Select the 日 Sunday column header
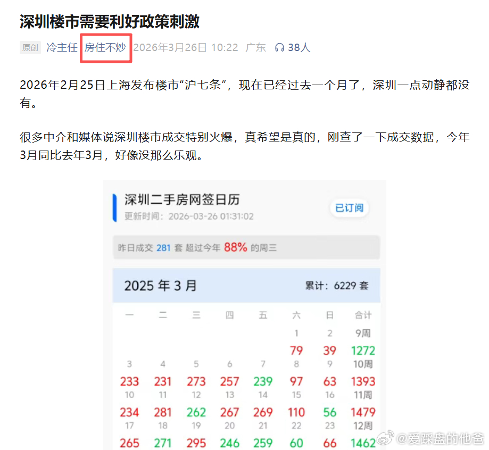The width and height of the screenshot is (489, 450). click(329, 315)
